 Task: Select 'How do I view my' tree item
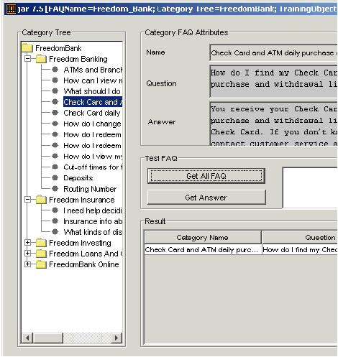tap(93, 157)
